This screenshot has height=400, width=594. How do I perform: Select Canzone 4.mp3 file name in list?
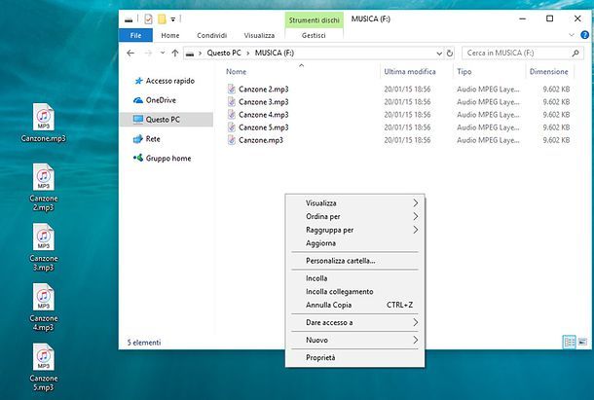click(264, 115)
